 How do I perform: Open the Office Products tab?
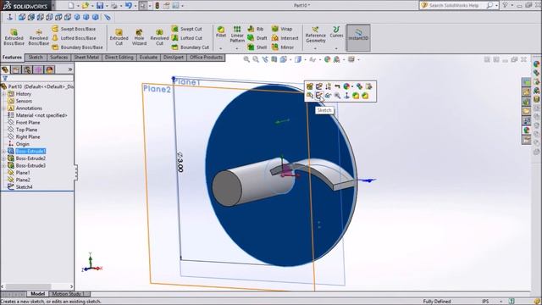(x=206, y=58)
